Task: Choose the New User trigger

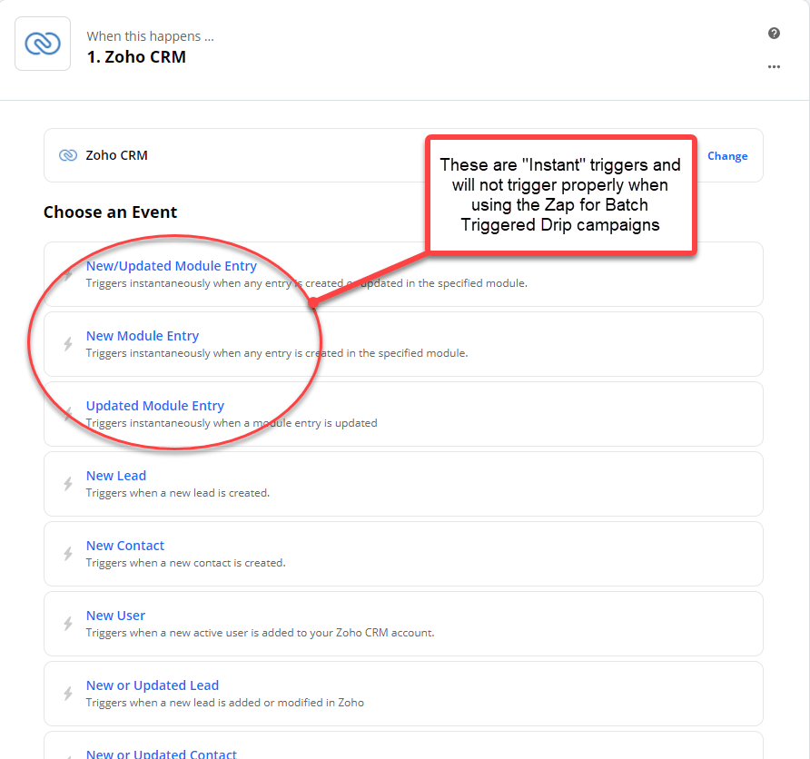Action: coord(403,624)
